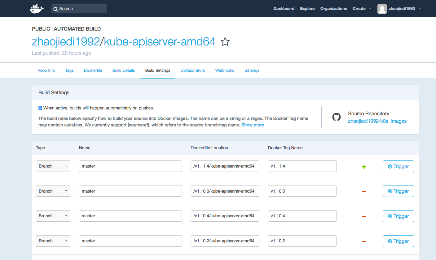Click 'Last pushed: 20 hours ago' text
The height and width of the screenshot is (260, 436).
pyautogui.click(x=61, y=53)
